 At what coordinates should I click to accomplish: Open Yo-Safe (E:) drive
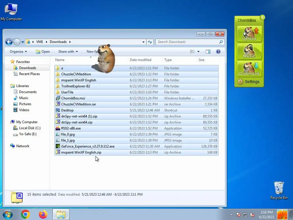tap(28, 134)
